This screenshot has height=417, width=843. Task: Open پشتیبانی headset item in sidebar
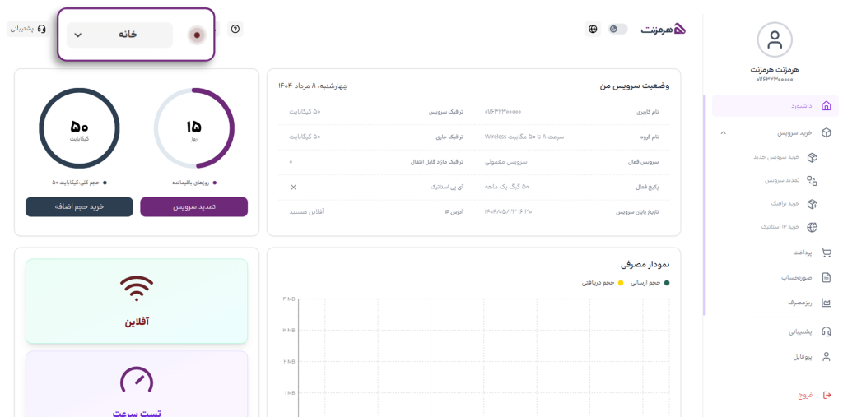809,332
